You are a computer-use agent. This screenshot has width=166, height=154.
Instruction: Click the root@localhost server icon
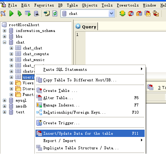4,25
